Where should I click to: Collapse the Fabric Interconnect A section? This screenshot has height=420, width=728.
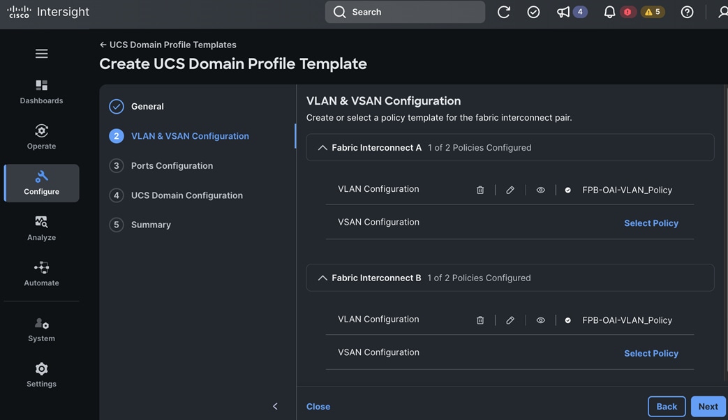322,148
